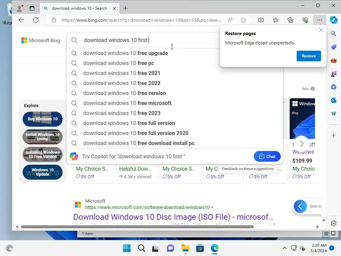Switch File Explorer to details view icon
Image resolution: width=341 pixels, height=256 pixels.
(326, 234)
